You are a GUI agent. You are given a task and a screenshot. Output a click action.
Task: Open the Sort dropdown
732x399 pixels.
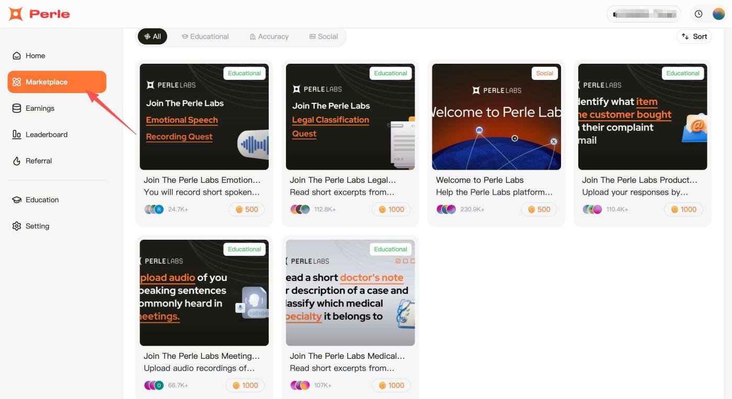pos(694,37)
